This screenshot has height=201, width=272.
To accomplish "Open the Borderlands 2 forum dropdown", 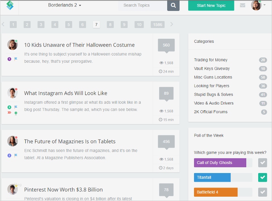I will click(65, 5).
